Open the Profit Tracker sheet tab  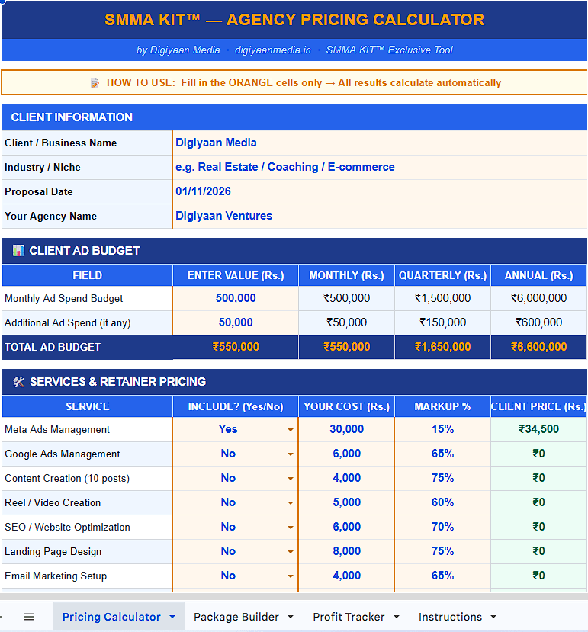(x=349, y=617)
